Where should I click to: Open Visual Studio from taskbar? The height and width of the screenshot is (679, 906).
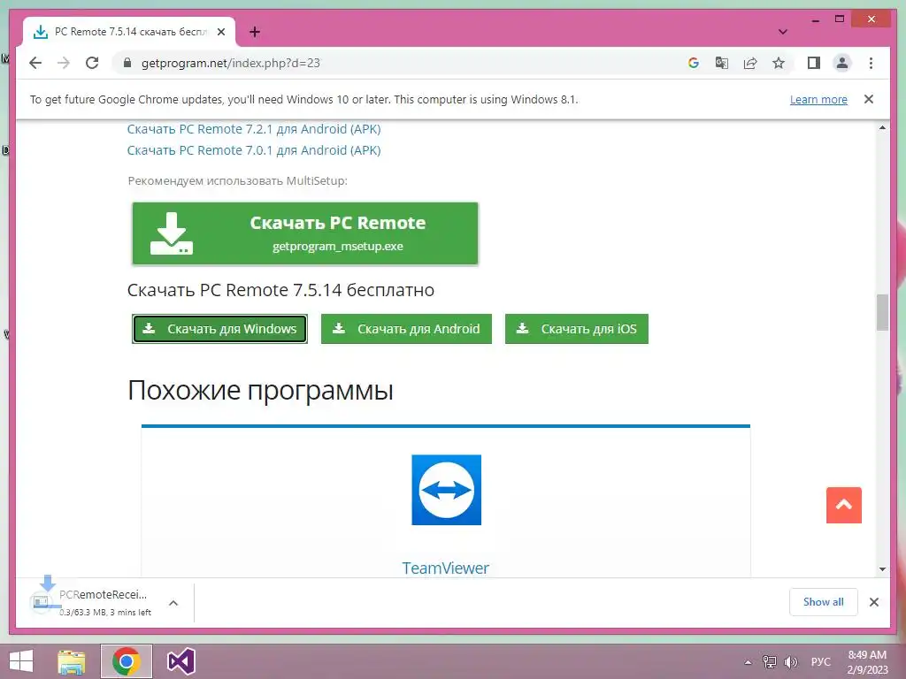(x=180, y=661)
